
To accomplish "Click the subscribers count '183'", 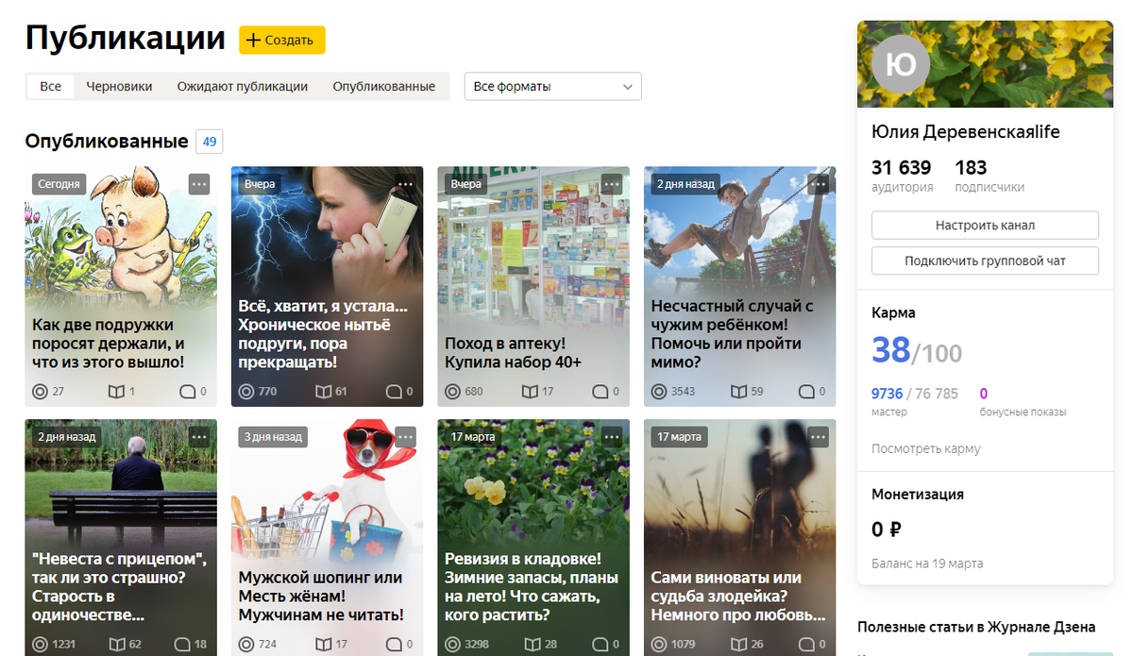I will click(971, 167).
